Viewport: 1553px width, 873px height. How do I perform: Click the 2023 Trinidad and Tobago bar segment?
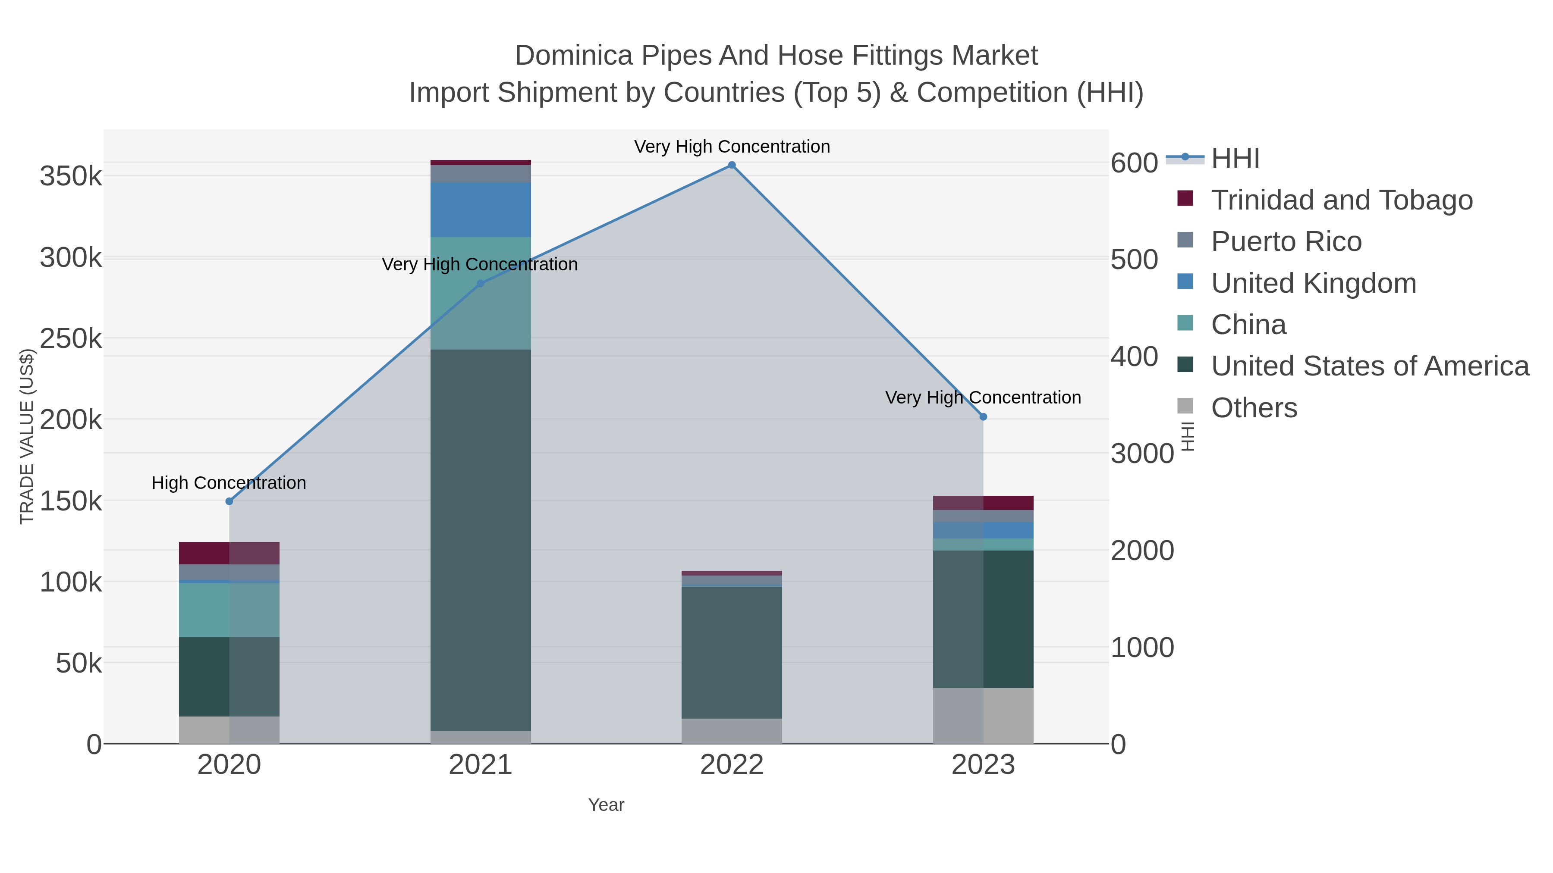tap(983, 503)
